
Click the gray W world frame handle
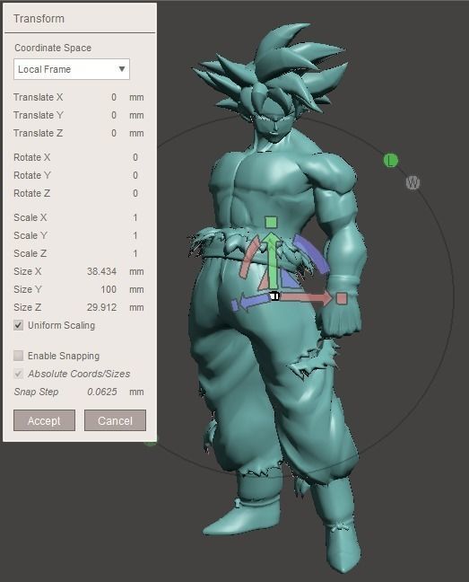[x=413, y=182]
